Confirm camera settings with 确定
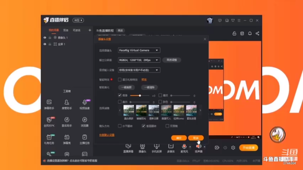This screenshot has height=170, width=303. tap(179, 138)
